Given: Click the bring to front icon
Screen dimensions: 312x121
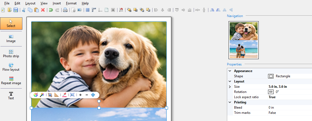Looking at the screenshot, I should (129, 10).
